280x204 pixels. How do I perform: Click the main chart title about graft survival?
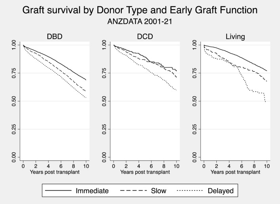point(140,10)
